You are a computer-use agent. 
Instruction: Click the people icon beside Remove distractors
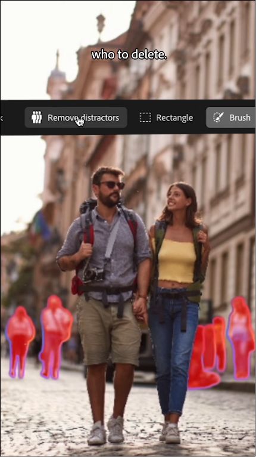click(x=37, y=118)
